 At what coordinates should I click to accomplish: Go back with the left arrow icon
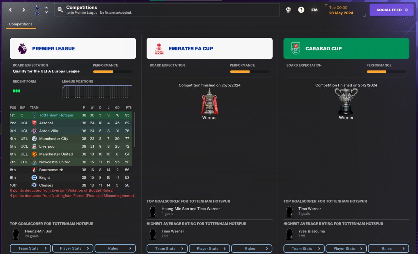pos(10,10)
